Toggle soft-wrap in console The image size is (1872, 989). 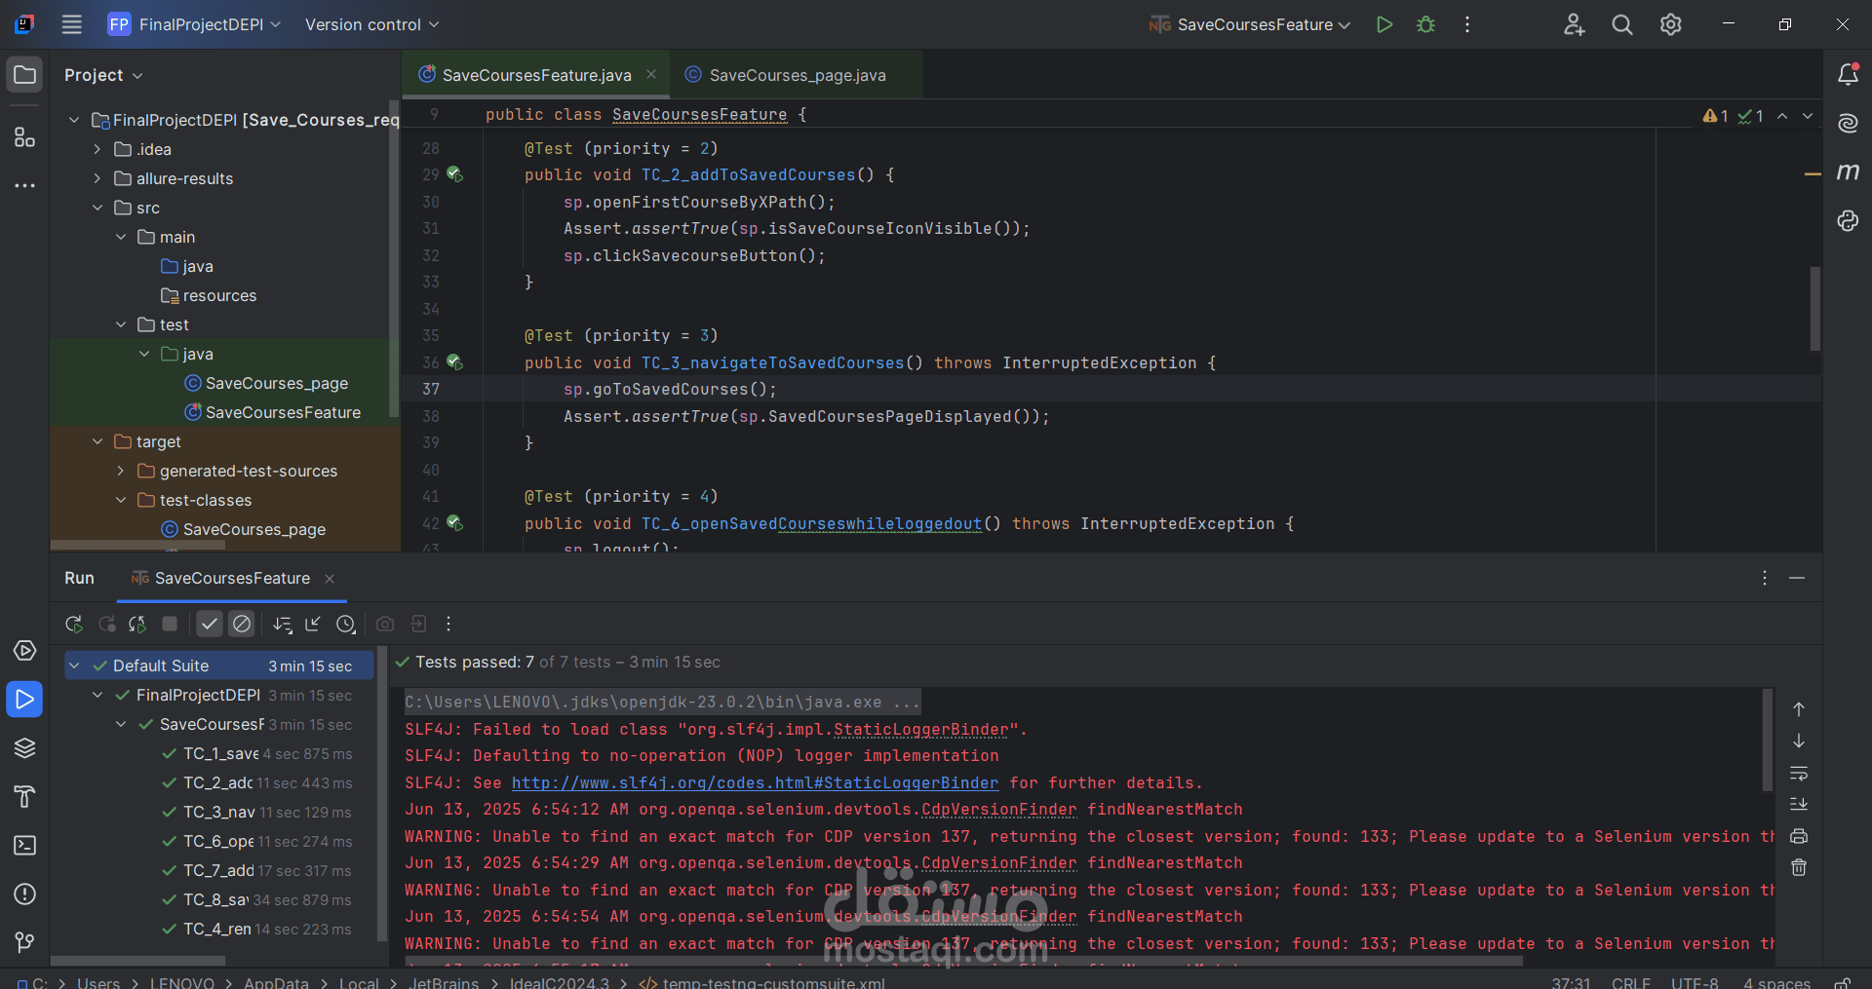click(1799, 773)
